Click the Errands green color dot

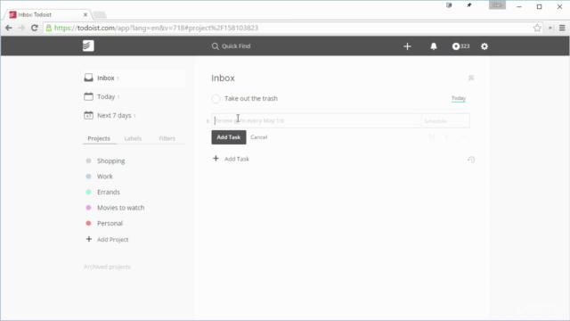pos(88,193)
